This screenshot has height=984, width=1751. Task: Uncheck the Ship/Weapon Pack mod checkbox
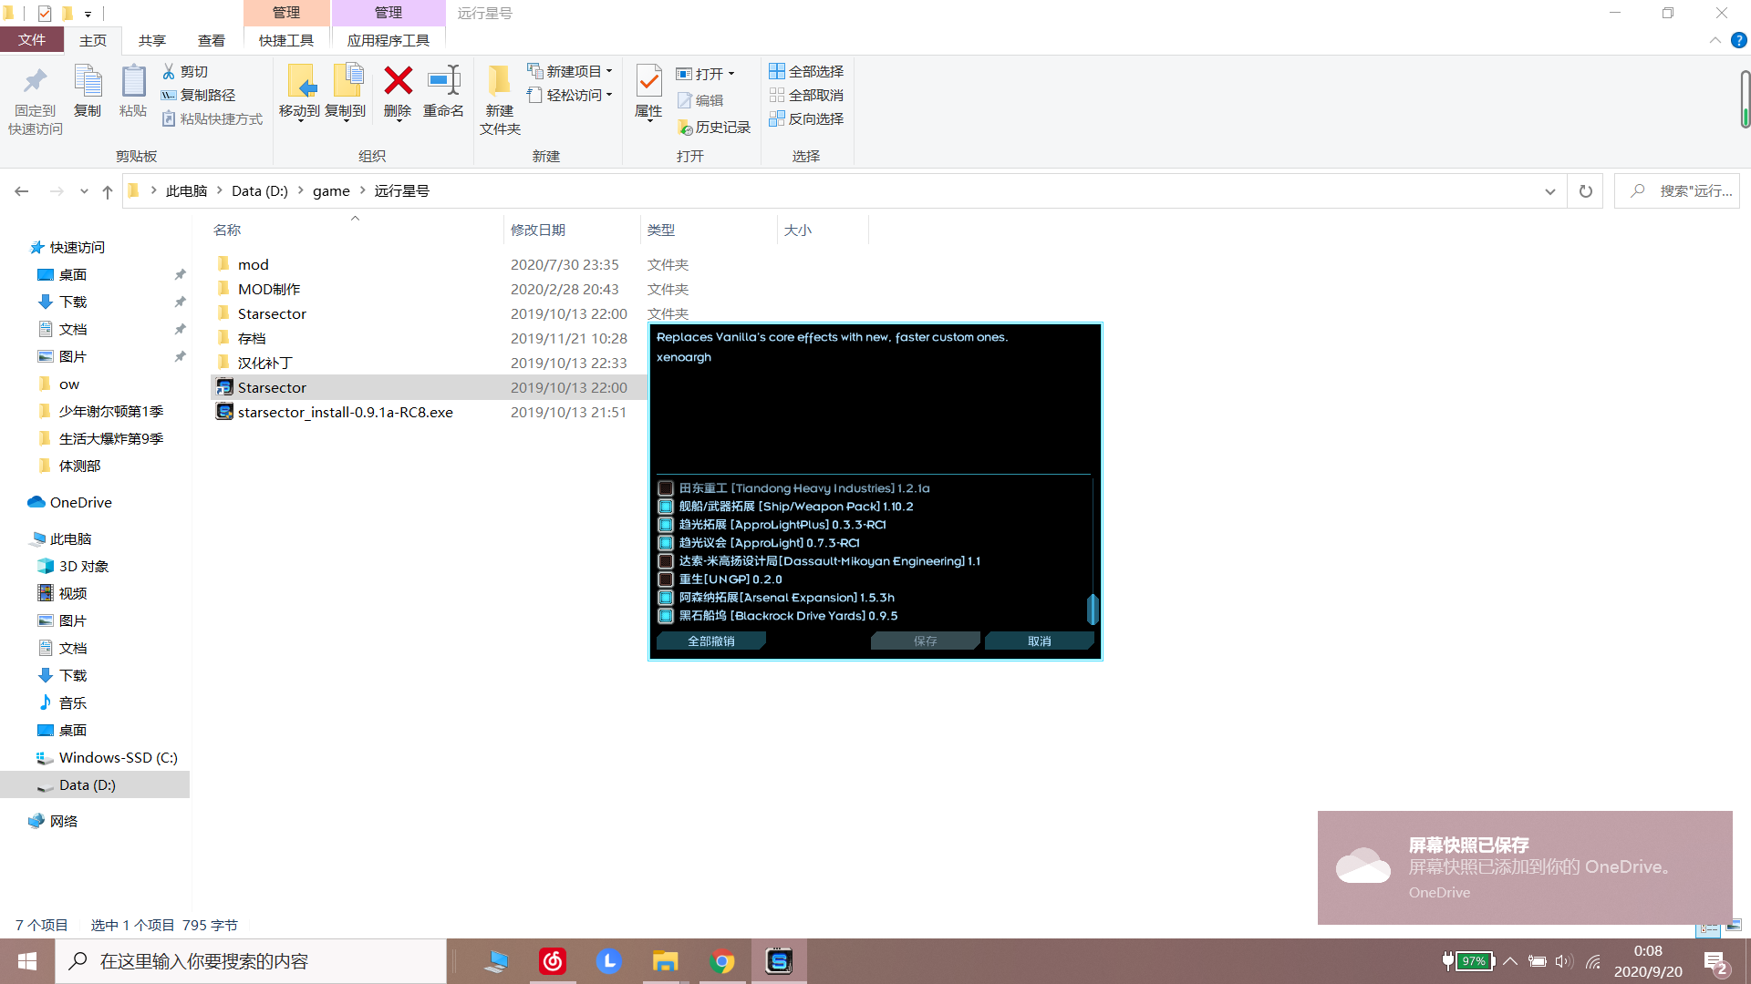[x=666, y=507]
